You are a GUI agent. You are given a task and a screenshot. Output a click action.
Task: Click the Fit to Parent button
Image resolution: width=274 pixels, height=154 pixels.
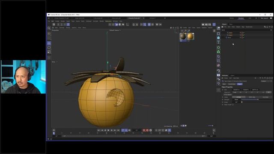(x=227, y=95)
